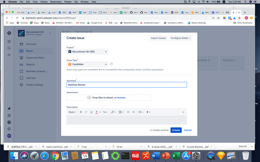Bookmark page with star icon in address bar
The height and width of the screenshot is (162, 260).
218,18
